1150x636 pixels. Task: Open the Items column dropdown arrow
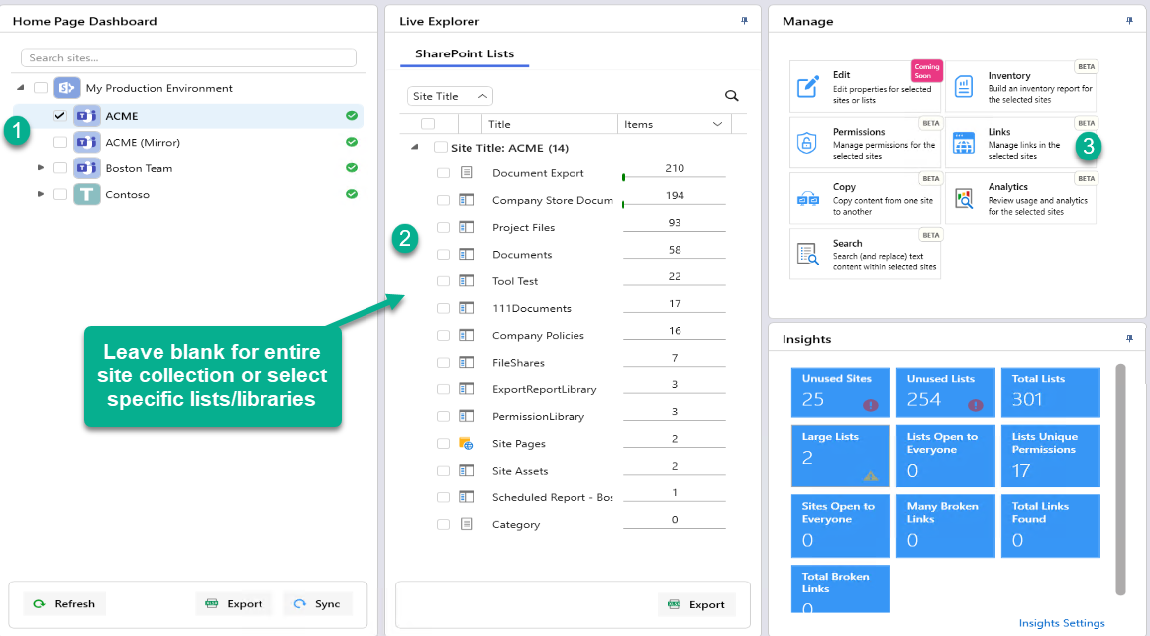tap(717, 124)
